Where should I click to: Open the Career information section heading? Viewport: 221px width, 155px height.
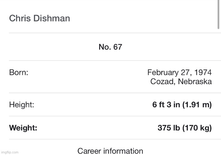(x=110, y=151)
